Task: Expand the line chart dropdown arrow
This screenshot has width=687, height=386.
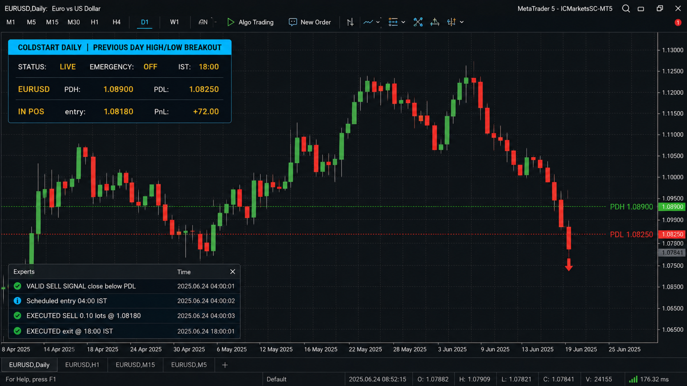Action: pyautogui.click(x=378, y=22)
